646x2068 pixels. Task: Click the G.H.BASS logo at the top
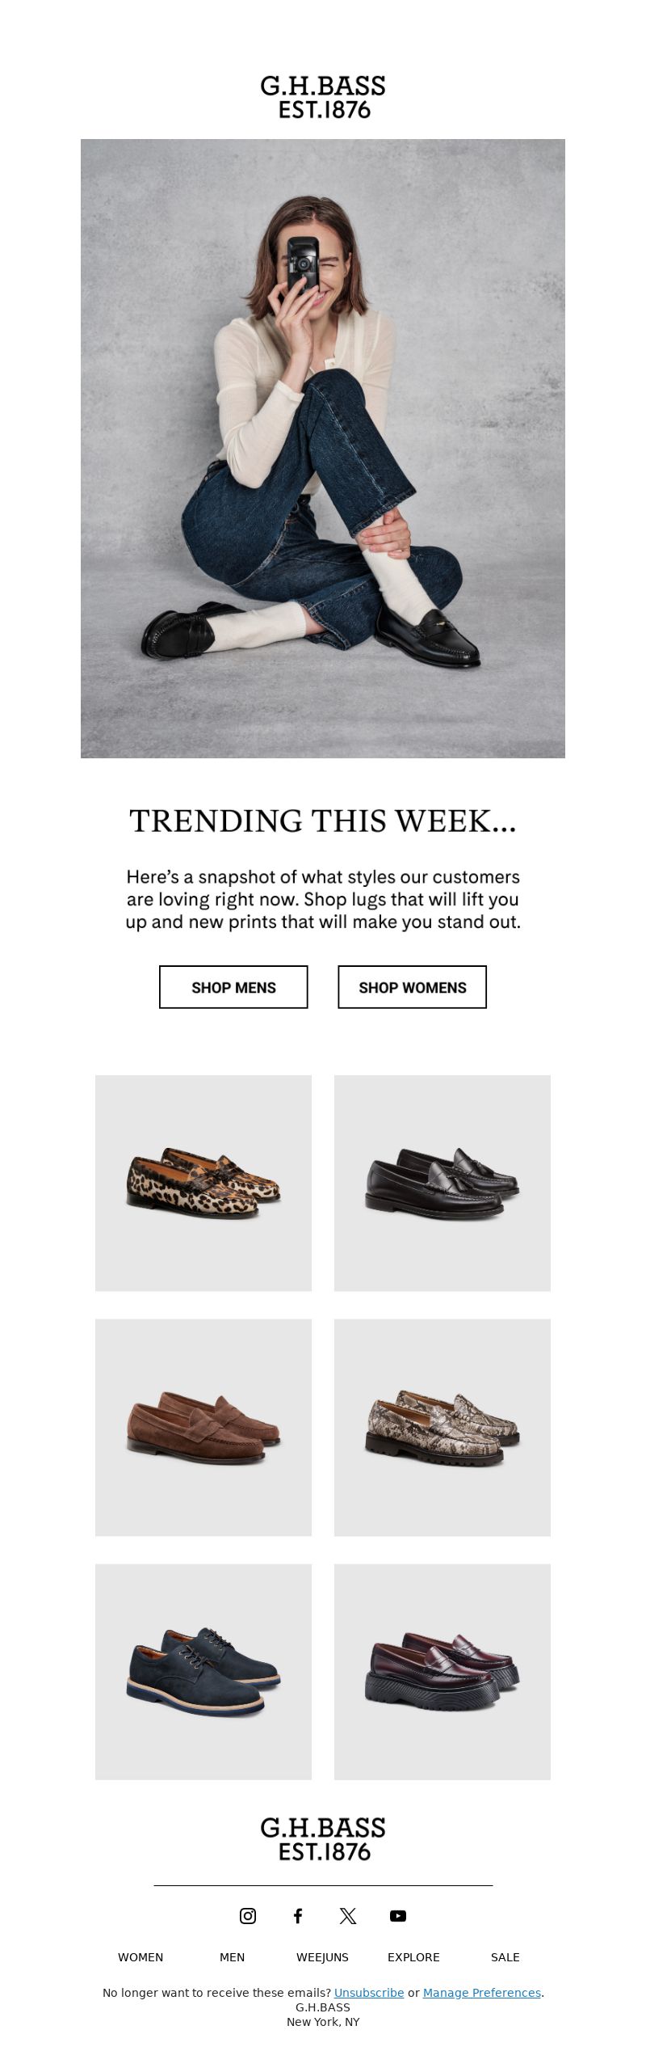click(x=323, y=98)
